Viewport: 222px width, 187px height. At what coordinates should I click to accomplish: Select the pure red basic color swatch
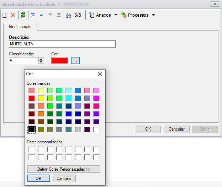tap(32, 98)
